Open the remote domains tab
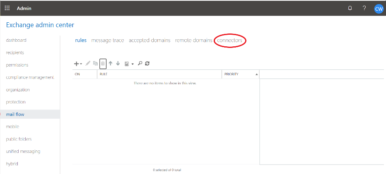This screenshot has height=174, width=386. coord(194,41)
